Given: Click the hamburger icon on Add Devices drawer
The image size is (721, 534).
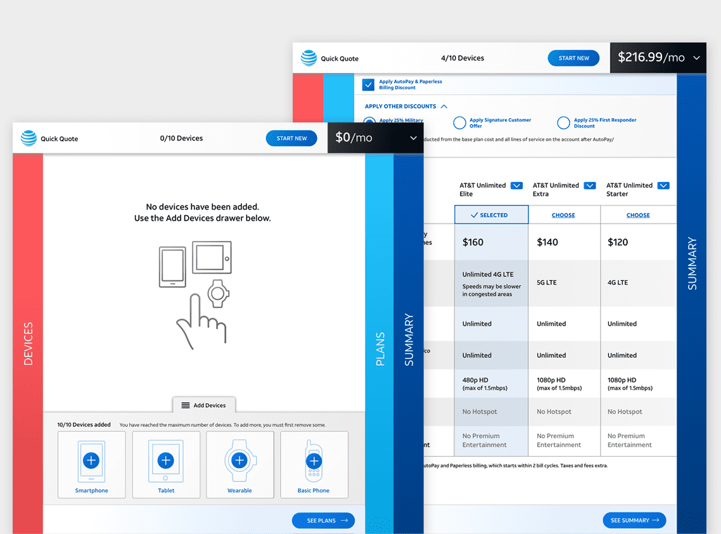Looking at the screenshot, I should coord(186,405).
